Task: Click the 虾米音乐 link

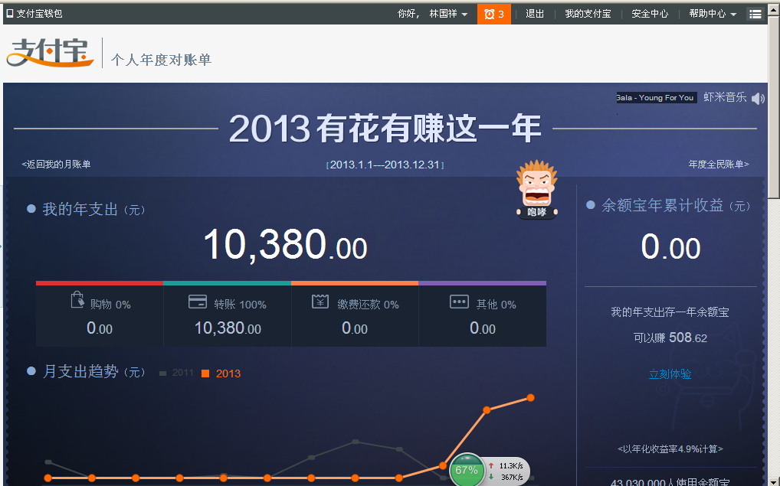Action: point(725,97)
